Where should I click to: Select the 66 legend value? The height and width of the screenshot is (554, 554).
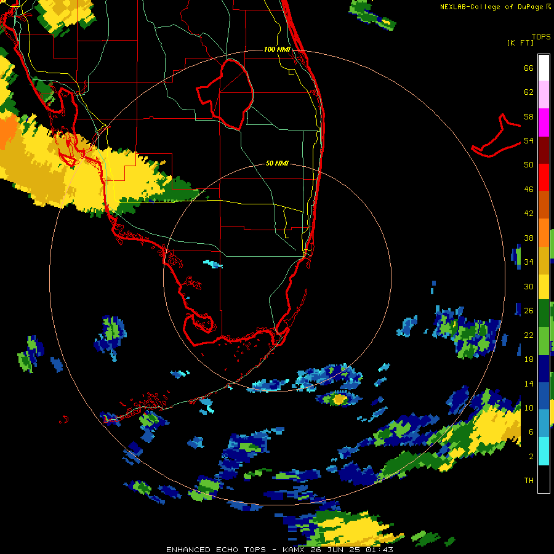(529, 68)
